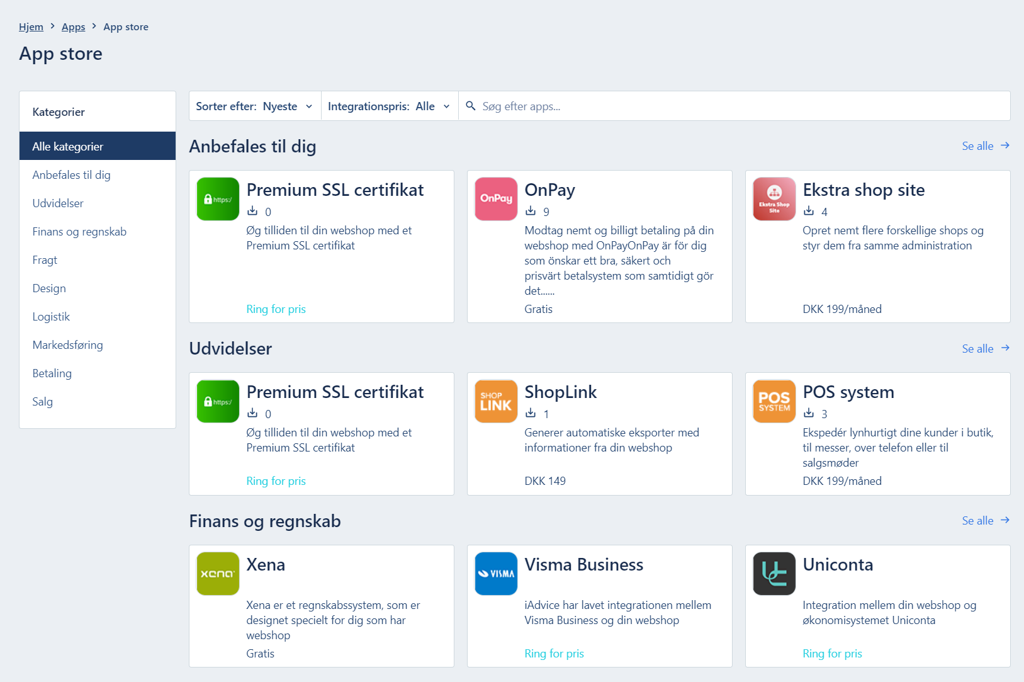Open the Sorter efter Nyeste dropdown
This screenshot has height=682, width=1024.
pyautogui.click(x=255, y=106)
